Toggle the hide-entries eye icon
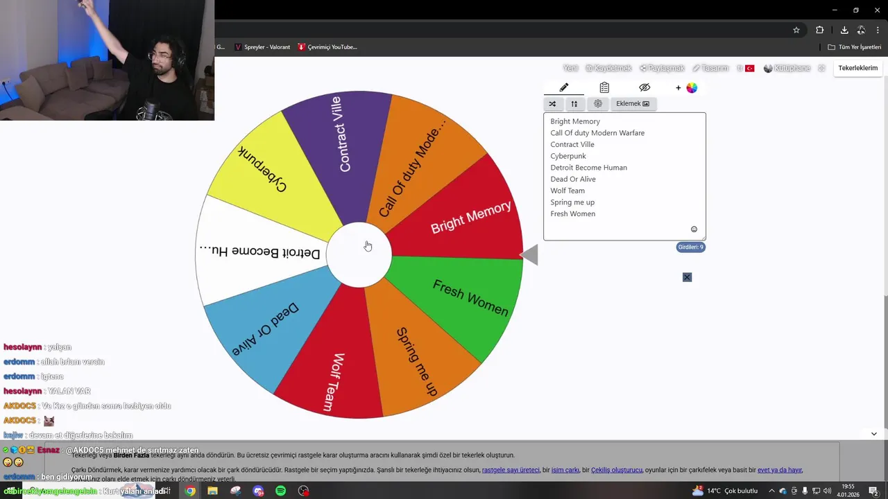Viewport: 888px width, 499px height. (644, 87)
